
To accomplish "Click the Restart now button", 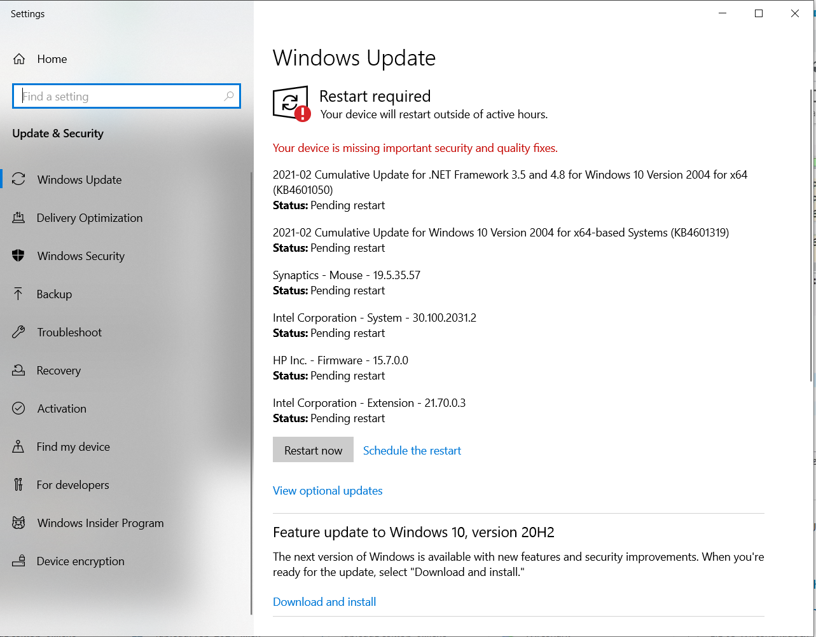I will click(x=313, y=449).
